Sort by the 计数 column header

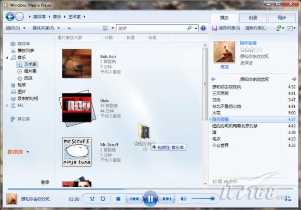point(108,38)
